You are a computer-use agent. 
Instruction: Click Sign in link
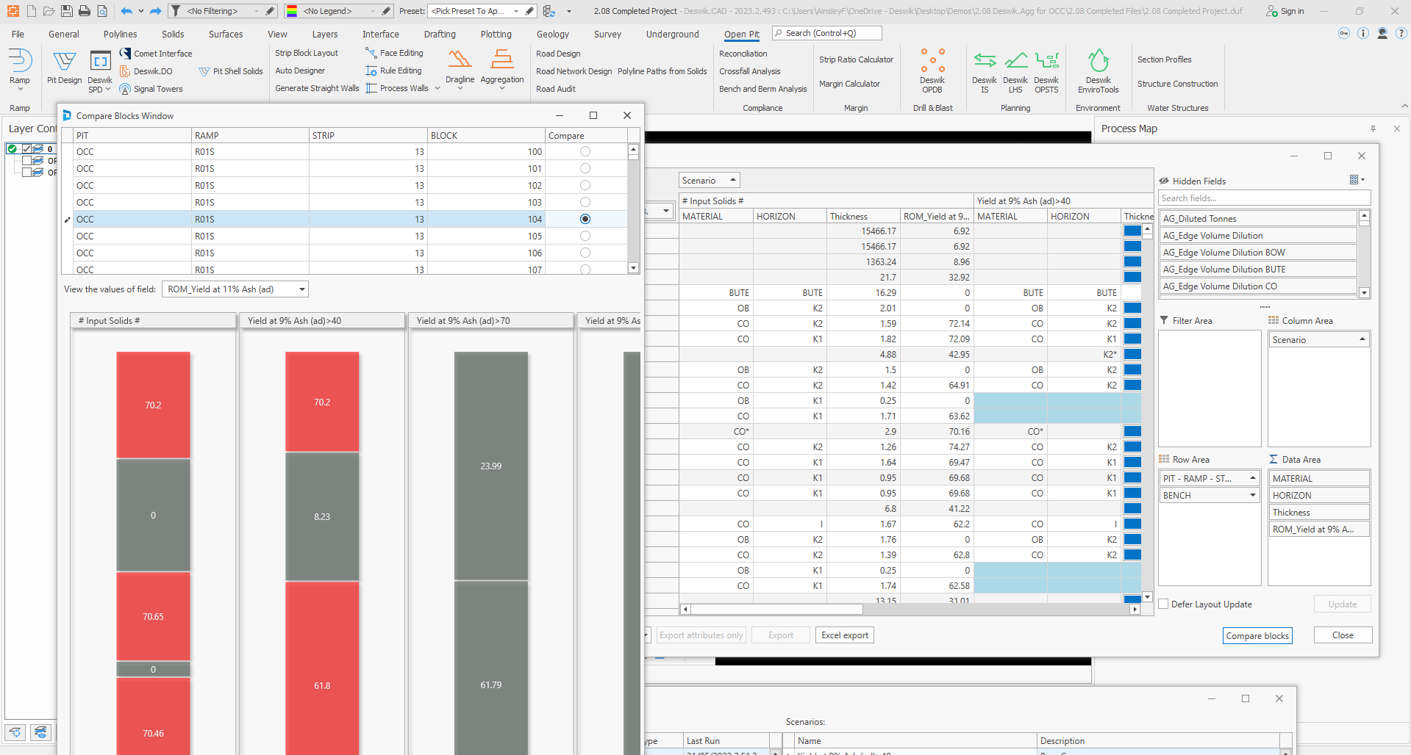[x=1285, y=11]
